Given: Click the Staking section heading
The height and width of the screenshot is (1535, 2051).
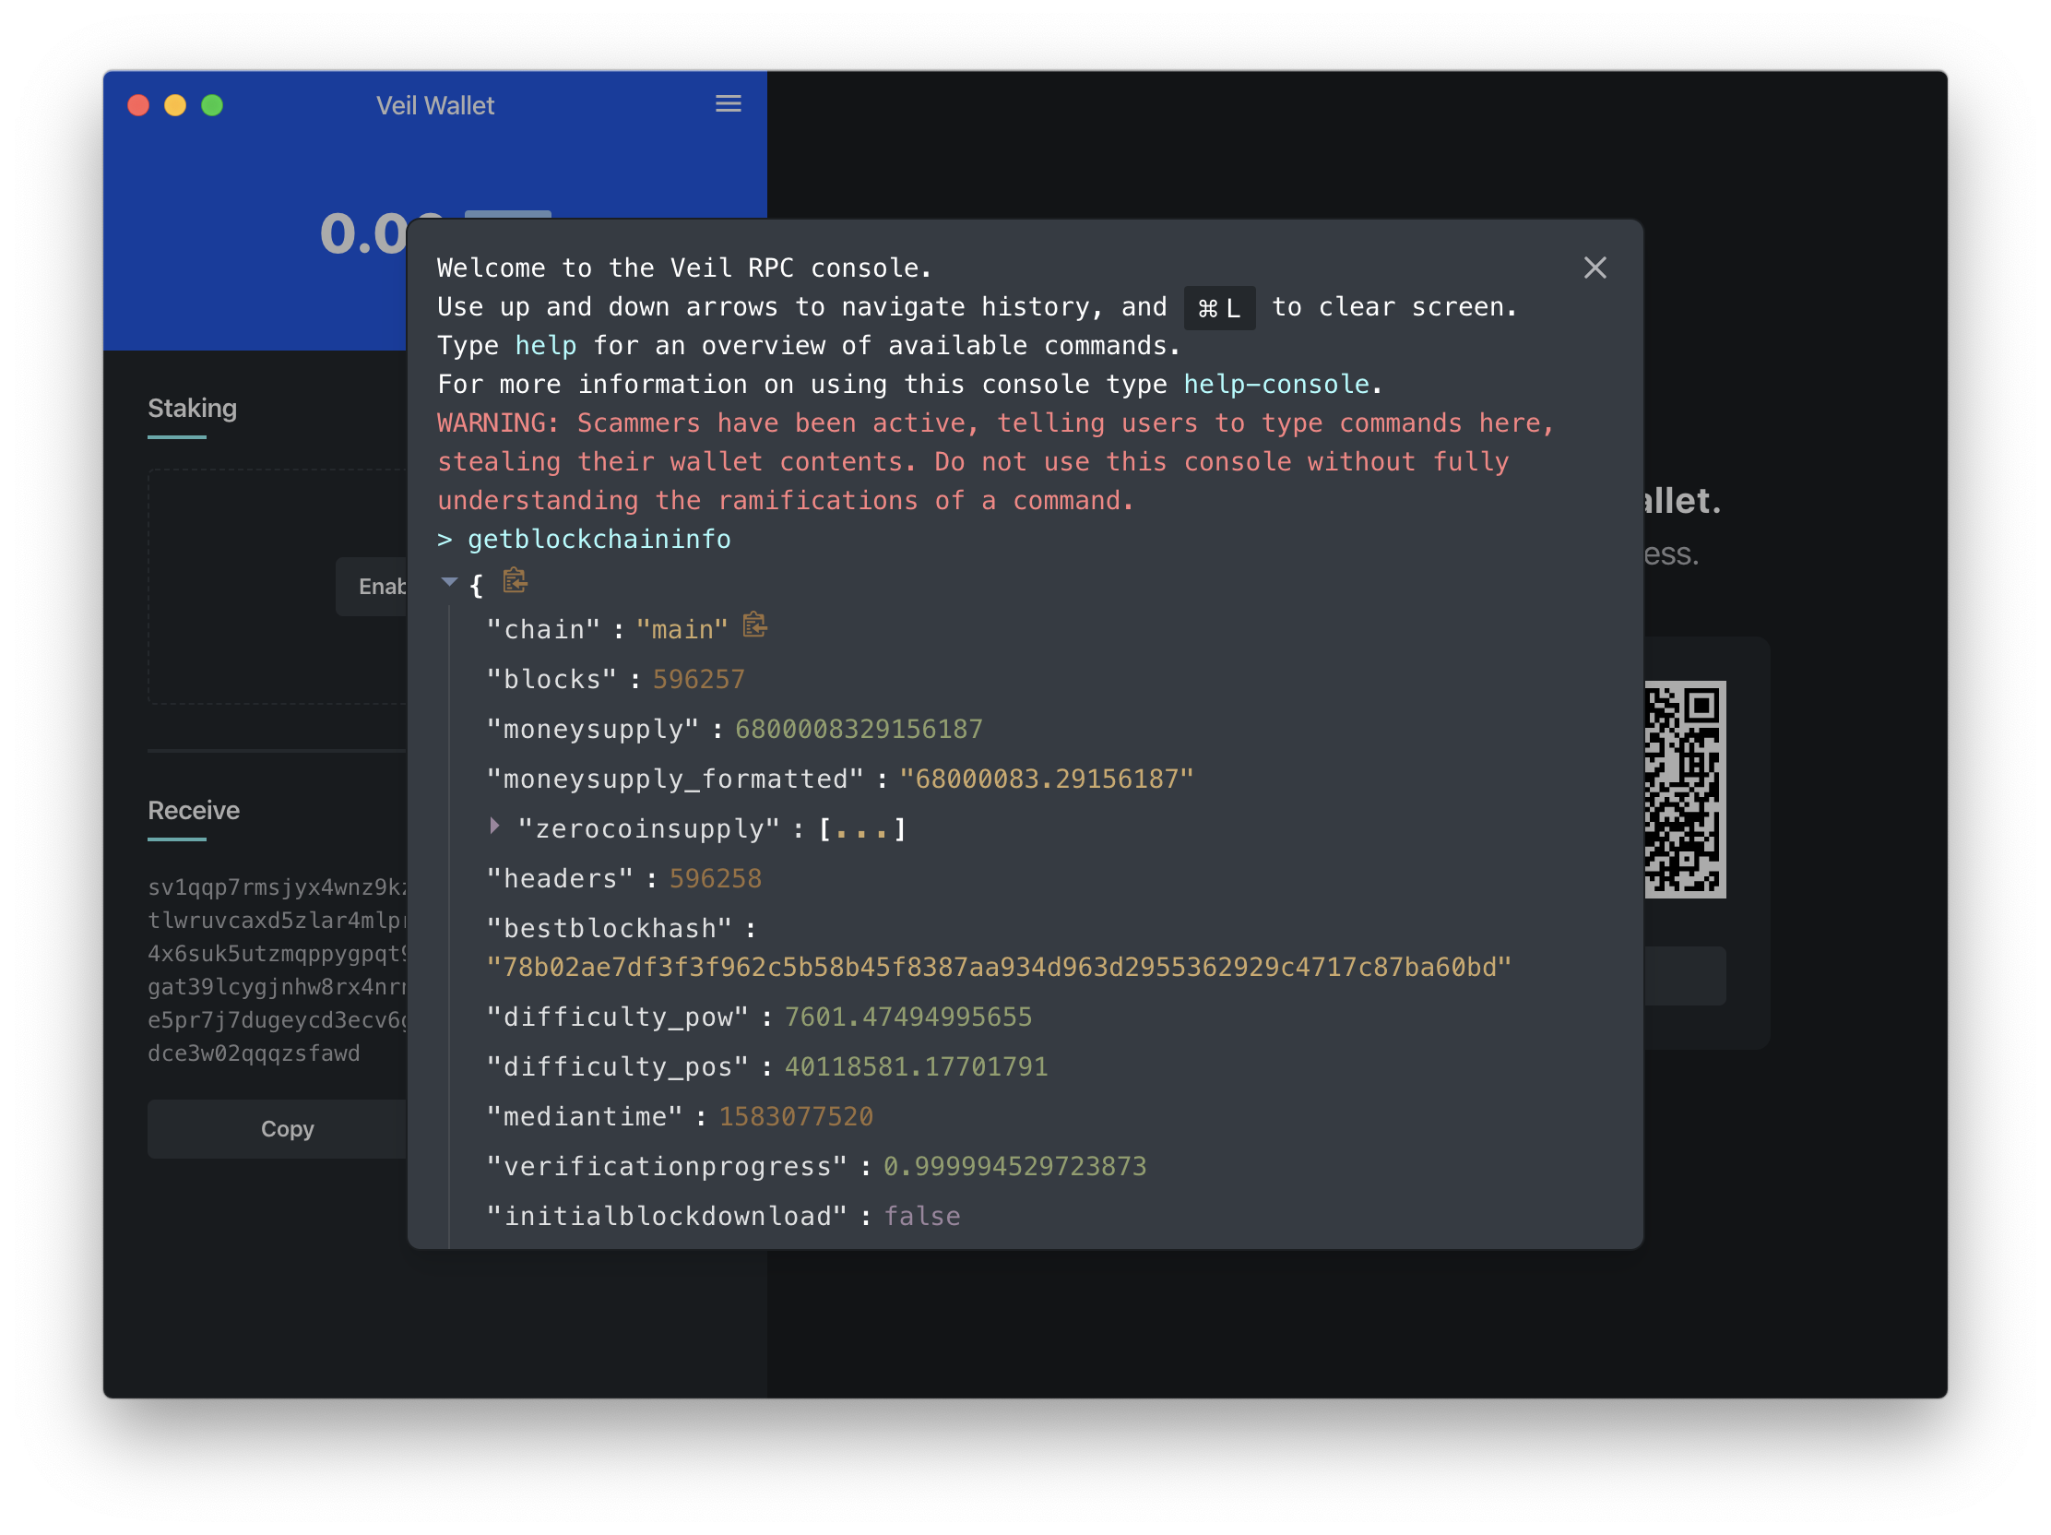Looking at the screenshot, I should 193,408.
